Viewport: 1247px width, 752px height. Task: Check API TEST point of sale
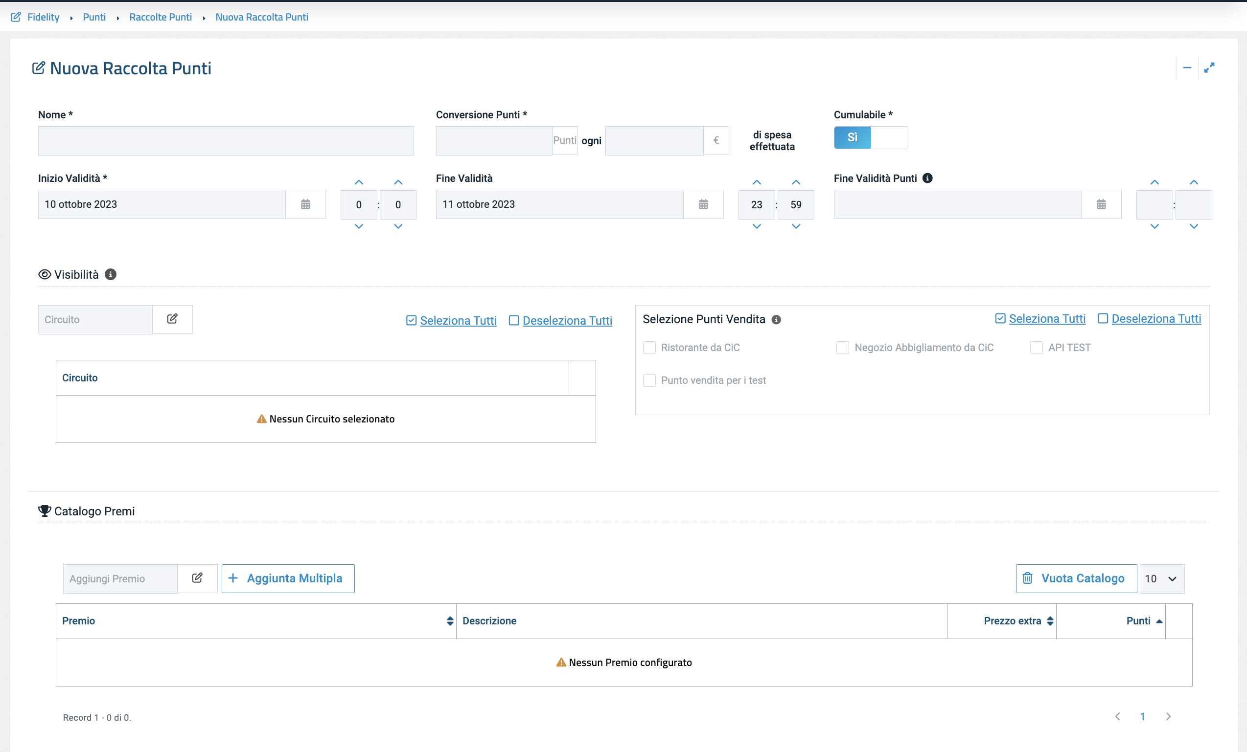(x=1037, y=348)
